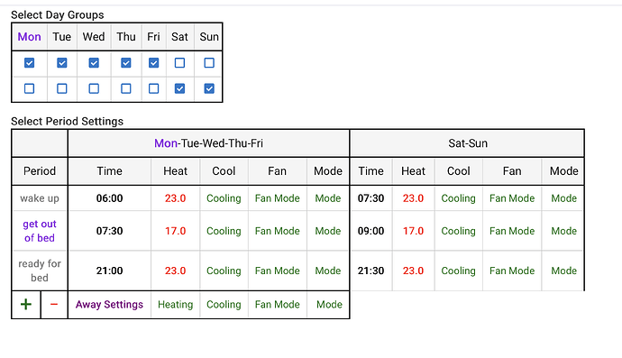Uncheck Thu in first day group row
Image resolution: width=622 pixels, height=358 pixels.
coord(125,63)
